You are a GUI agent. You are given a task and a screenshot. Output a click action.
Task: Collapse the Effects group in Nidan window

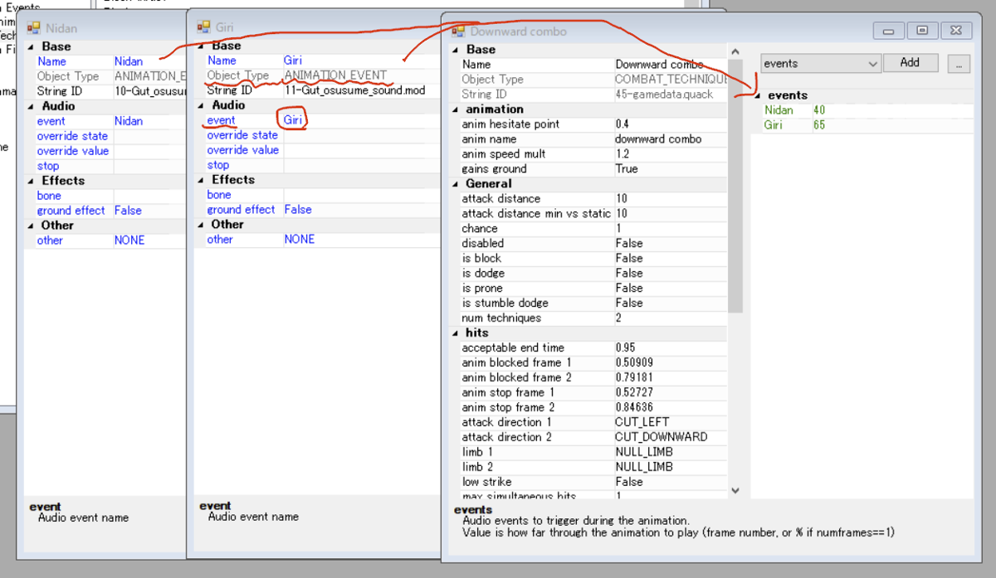pyautogui.click(x=31, y=181)
